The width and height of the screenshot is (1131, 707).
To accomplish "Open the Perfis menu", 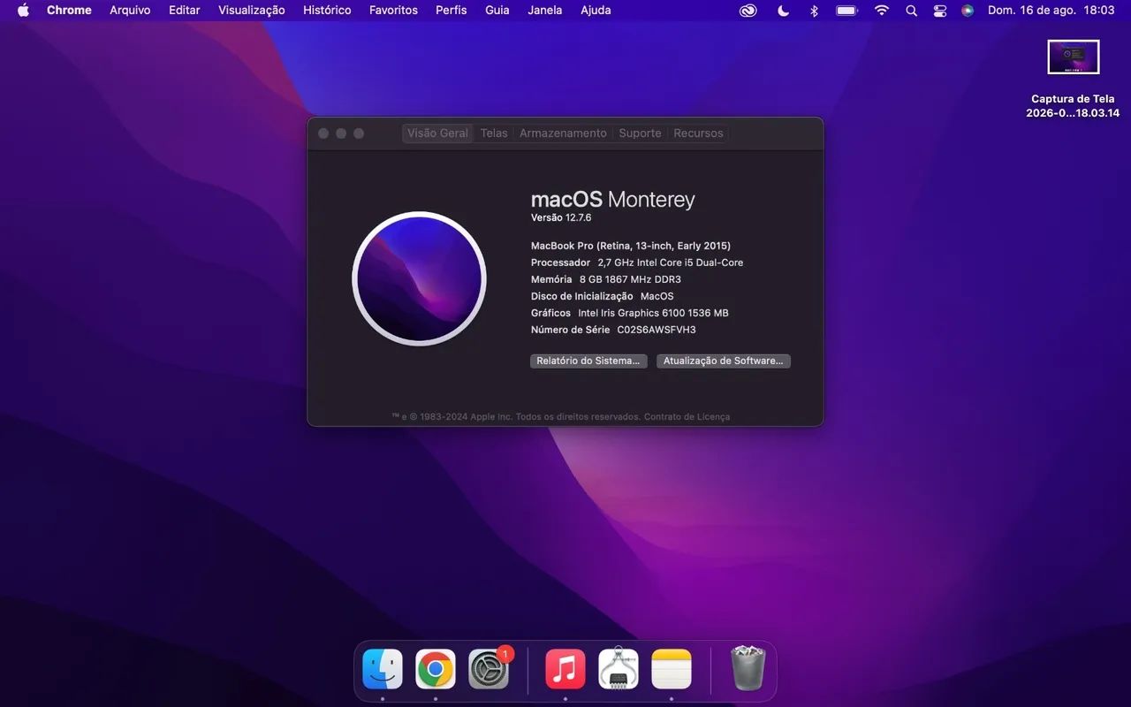I will [x=452, y=11].
